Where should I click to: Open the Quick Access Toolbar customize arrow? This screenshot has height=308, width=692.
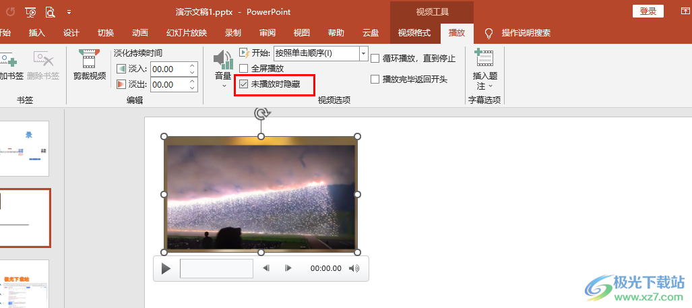click(69, 11)
